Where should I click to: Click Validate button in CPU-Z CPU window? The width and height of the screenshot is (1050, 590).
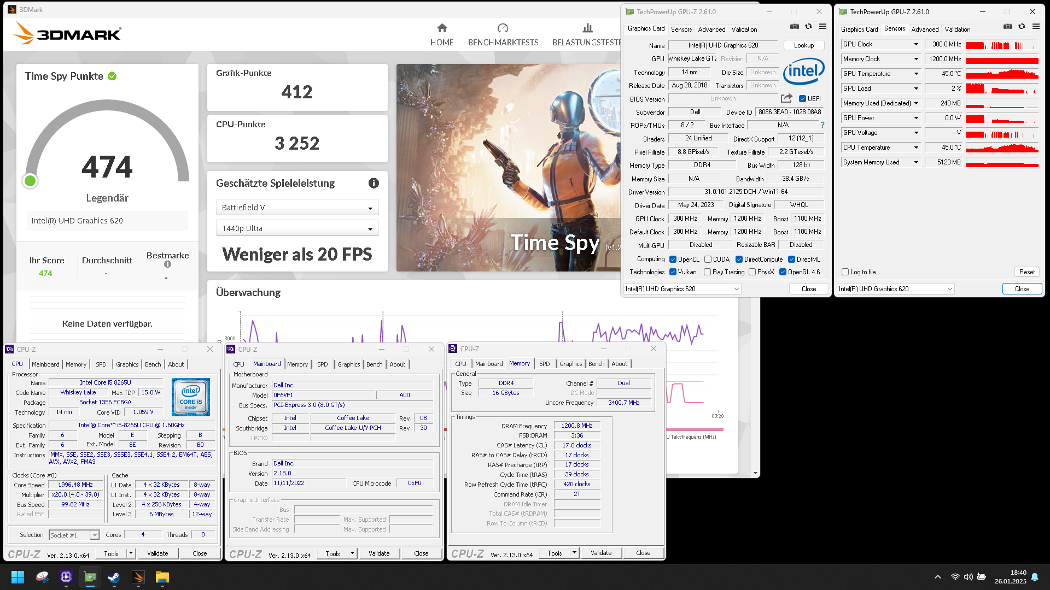tap(157, 553)
